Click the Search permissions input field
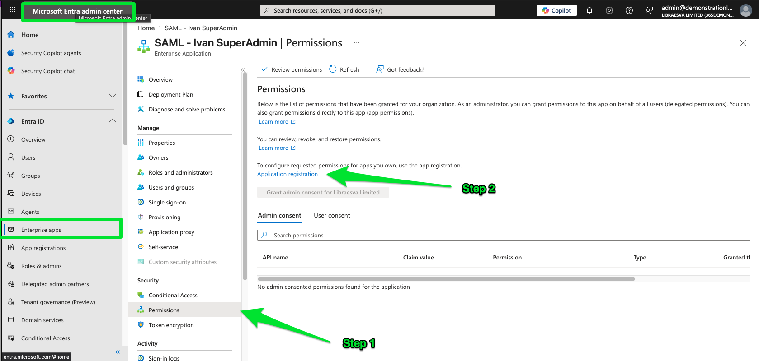The height and width of the screenshot is (361, 759). pos(504,235)
